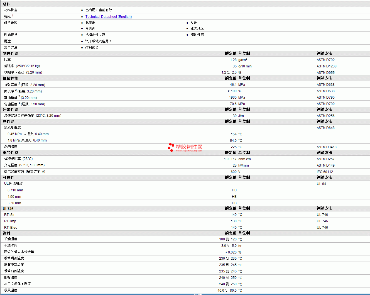
Task: Click 'ASTM D790' in the 弯曲强度 row
Action: [x=326, y=104]
